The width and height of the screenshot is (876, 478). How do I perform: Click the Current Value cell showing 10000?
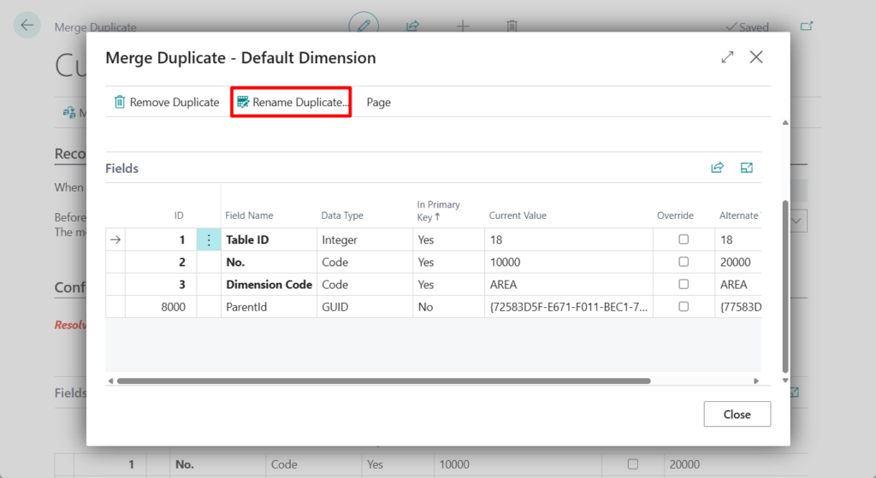click(505, 263)
